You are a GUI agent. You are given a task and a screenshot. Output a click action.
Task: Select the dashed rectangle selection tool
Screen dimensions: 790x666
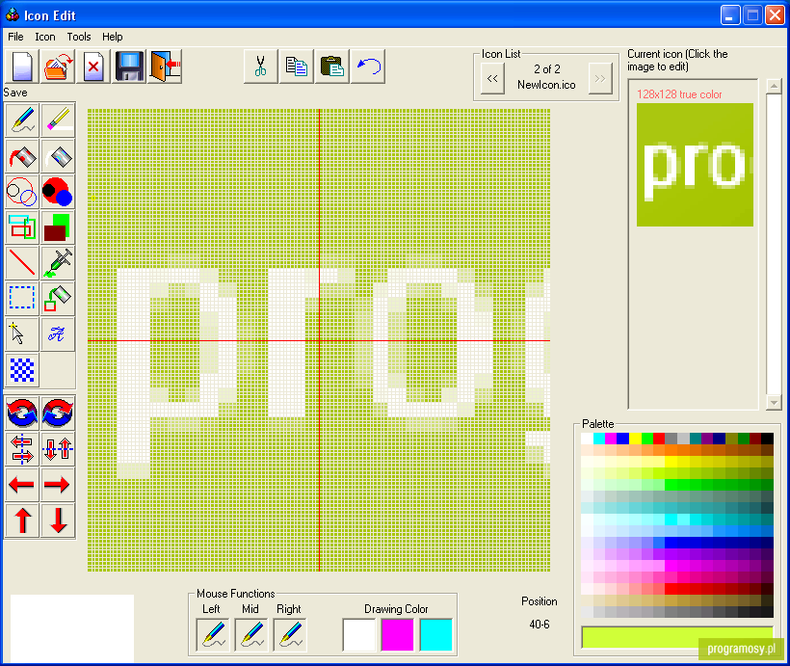pos(22,299)
